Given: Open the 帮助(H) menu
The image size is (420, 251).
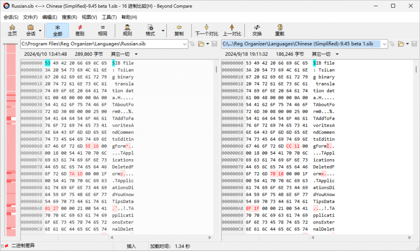Looking at the screenshot, I should tap(129, 17).
